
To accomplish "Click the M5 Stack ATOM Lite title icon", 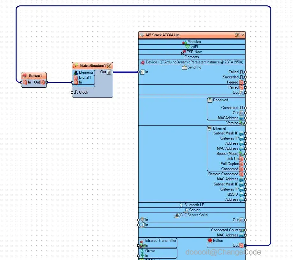I will [x=142, y=35].
